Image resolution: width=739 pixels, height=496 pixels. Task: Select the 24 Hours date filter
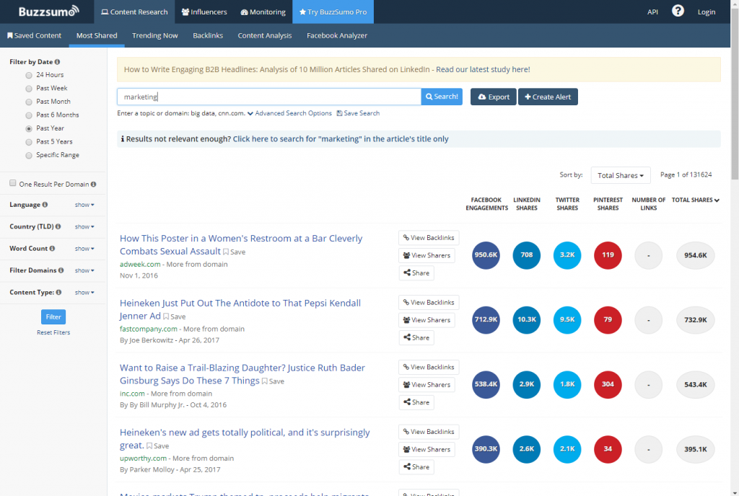(x=29, y=75)
